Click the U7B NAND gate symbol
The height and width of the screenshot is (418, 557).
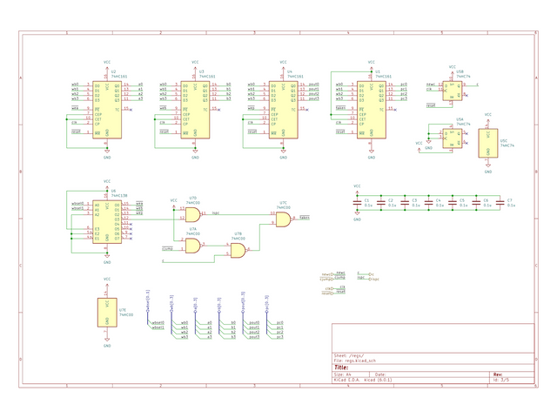[x=238, y=250]
